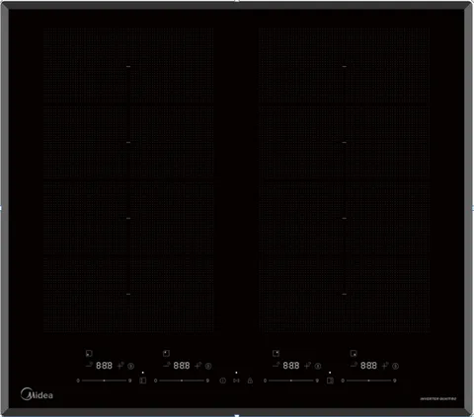This screenshot has height=417, width=474.
Task: Tap the timer icon of the fourth zone
Action: tap(395, 366)
